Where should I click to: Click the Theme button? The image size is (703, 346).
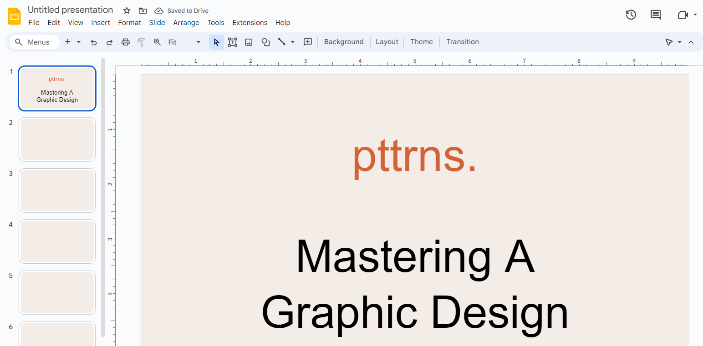click(422, 42)
